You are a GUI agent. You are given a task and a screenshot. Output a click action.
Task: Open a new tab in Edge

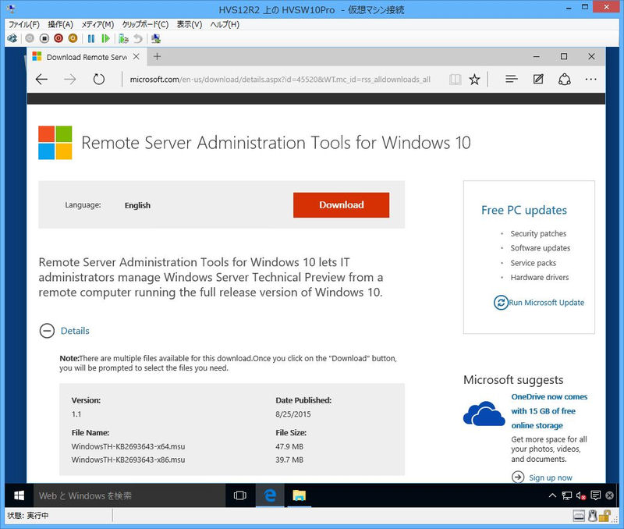[158, 56]
